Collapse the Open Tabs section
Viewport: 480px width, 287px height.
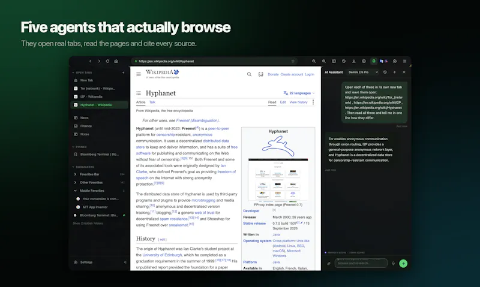point(73,72)
